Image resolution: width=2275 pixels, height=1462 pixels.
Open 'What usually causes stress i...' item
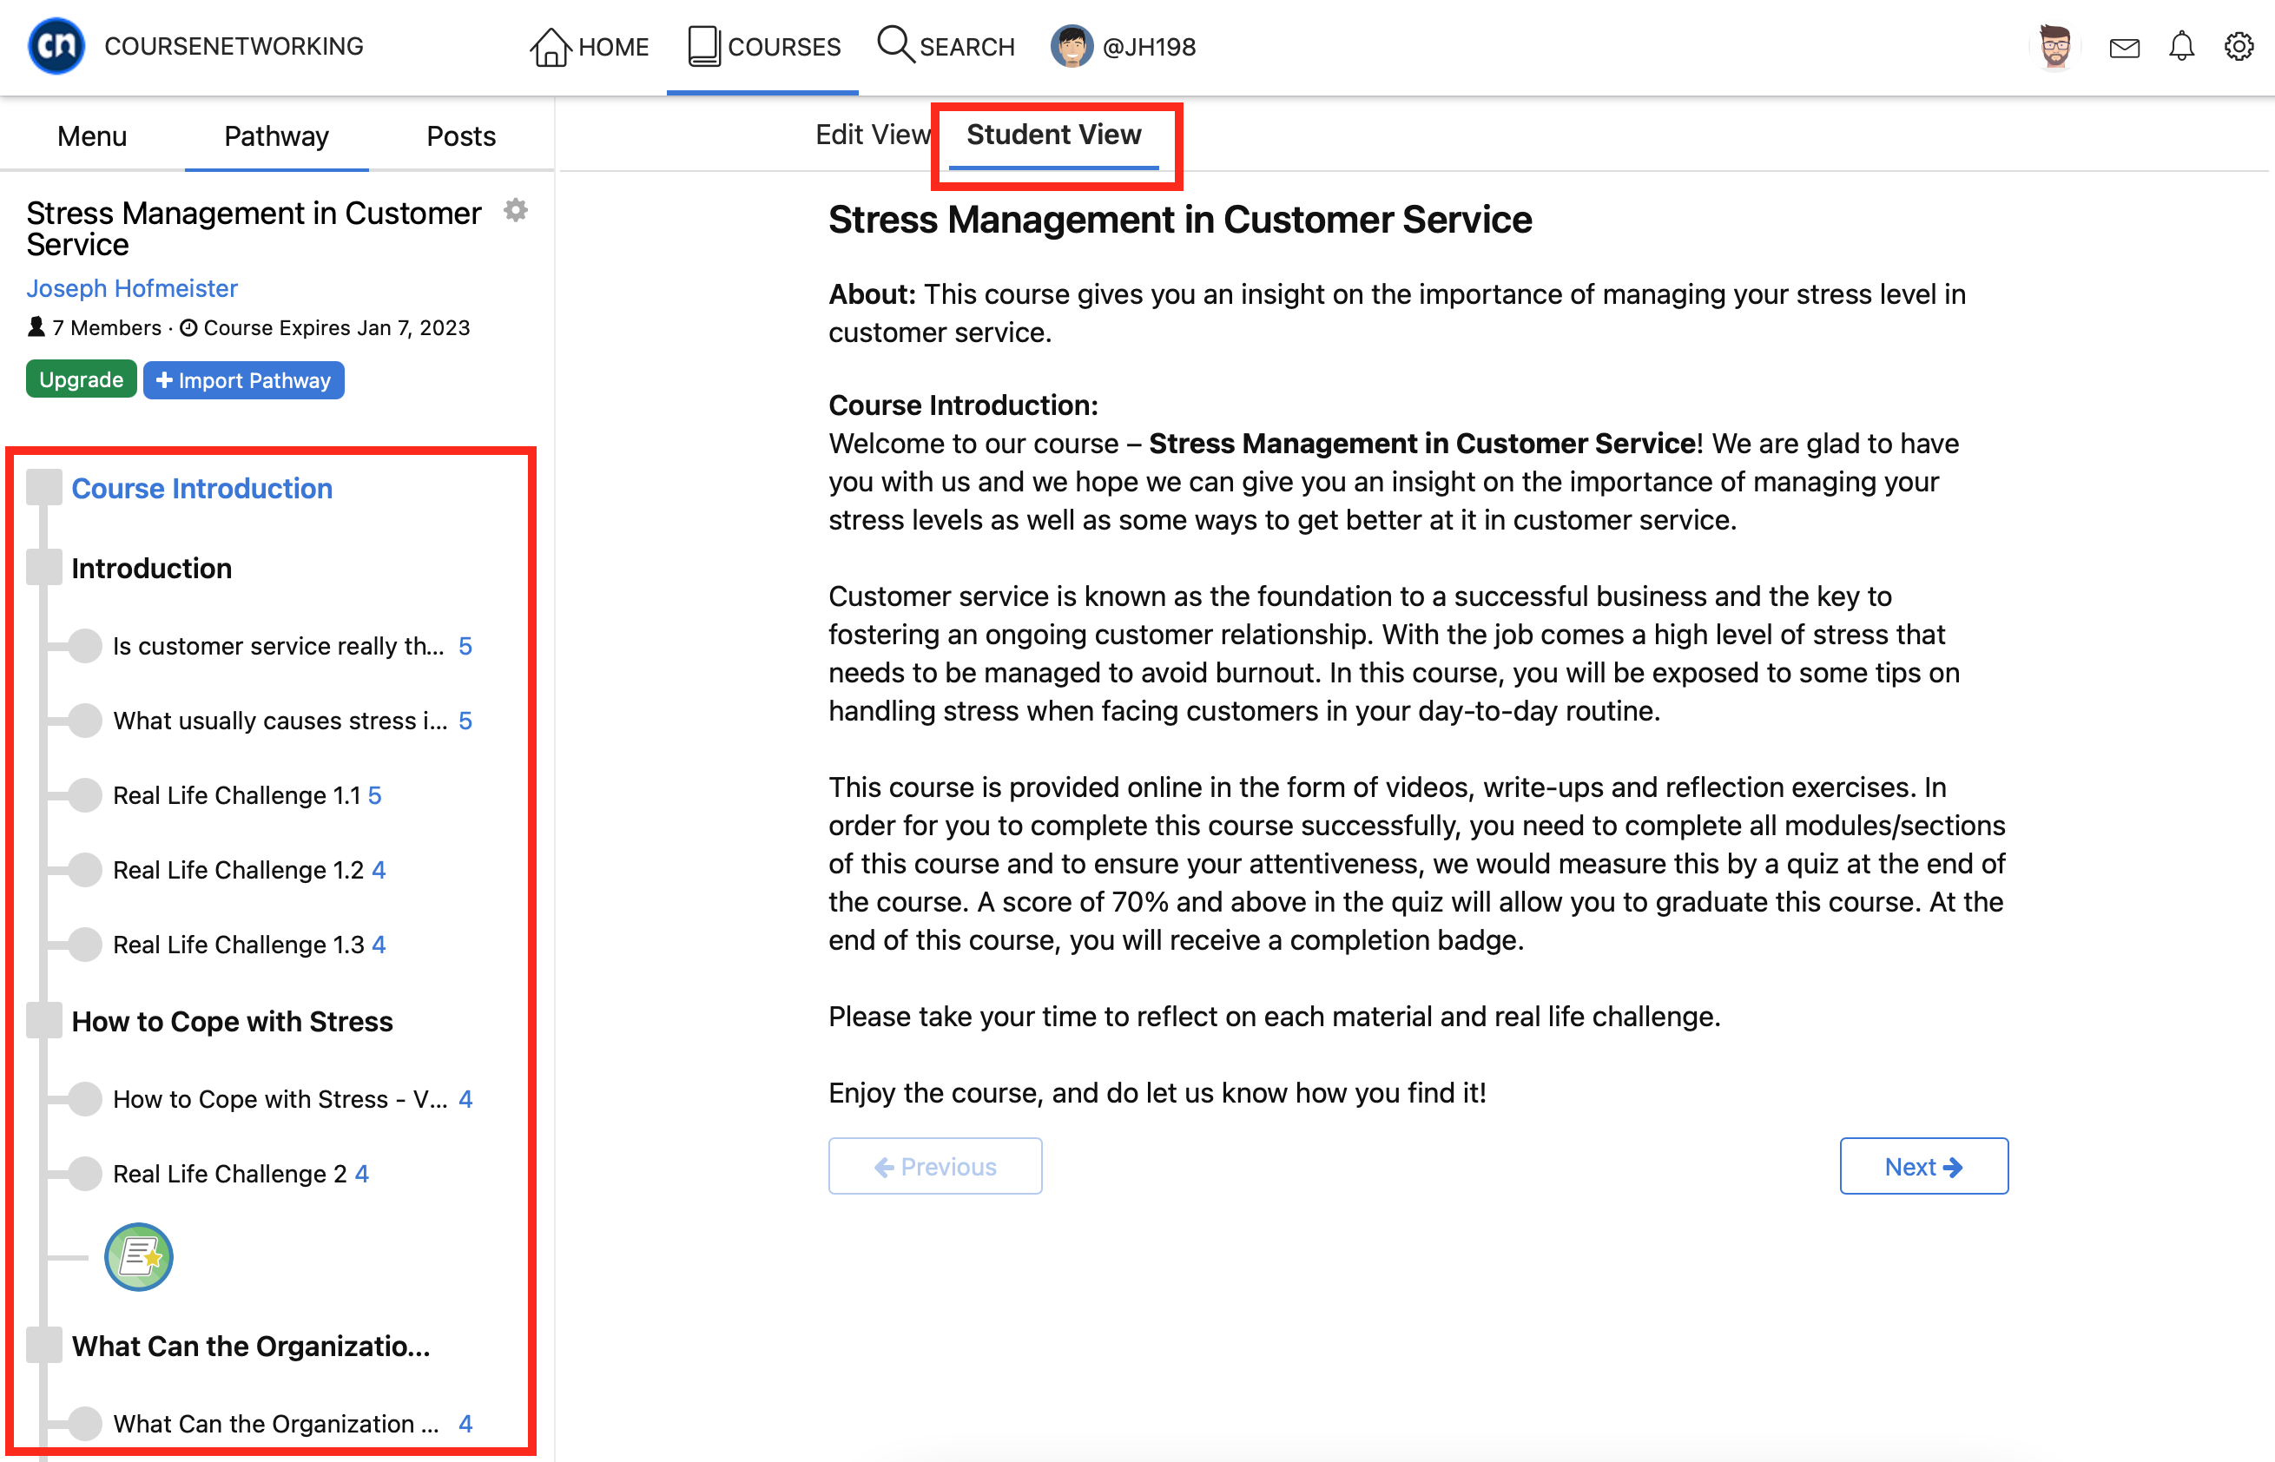281,721
